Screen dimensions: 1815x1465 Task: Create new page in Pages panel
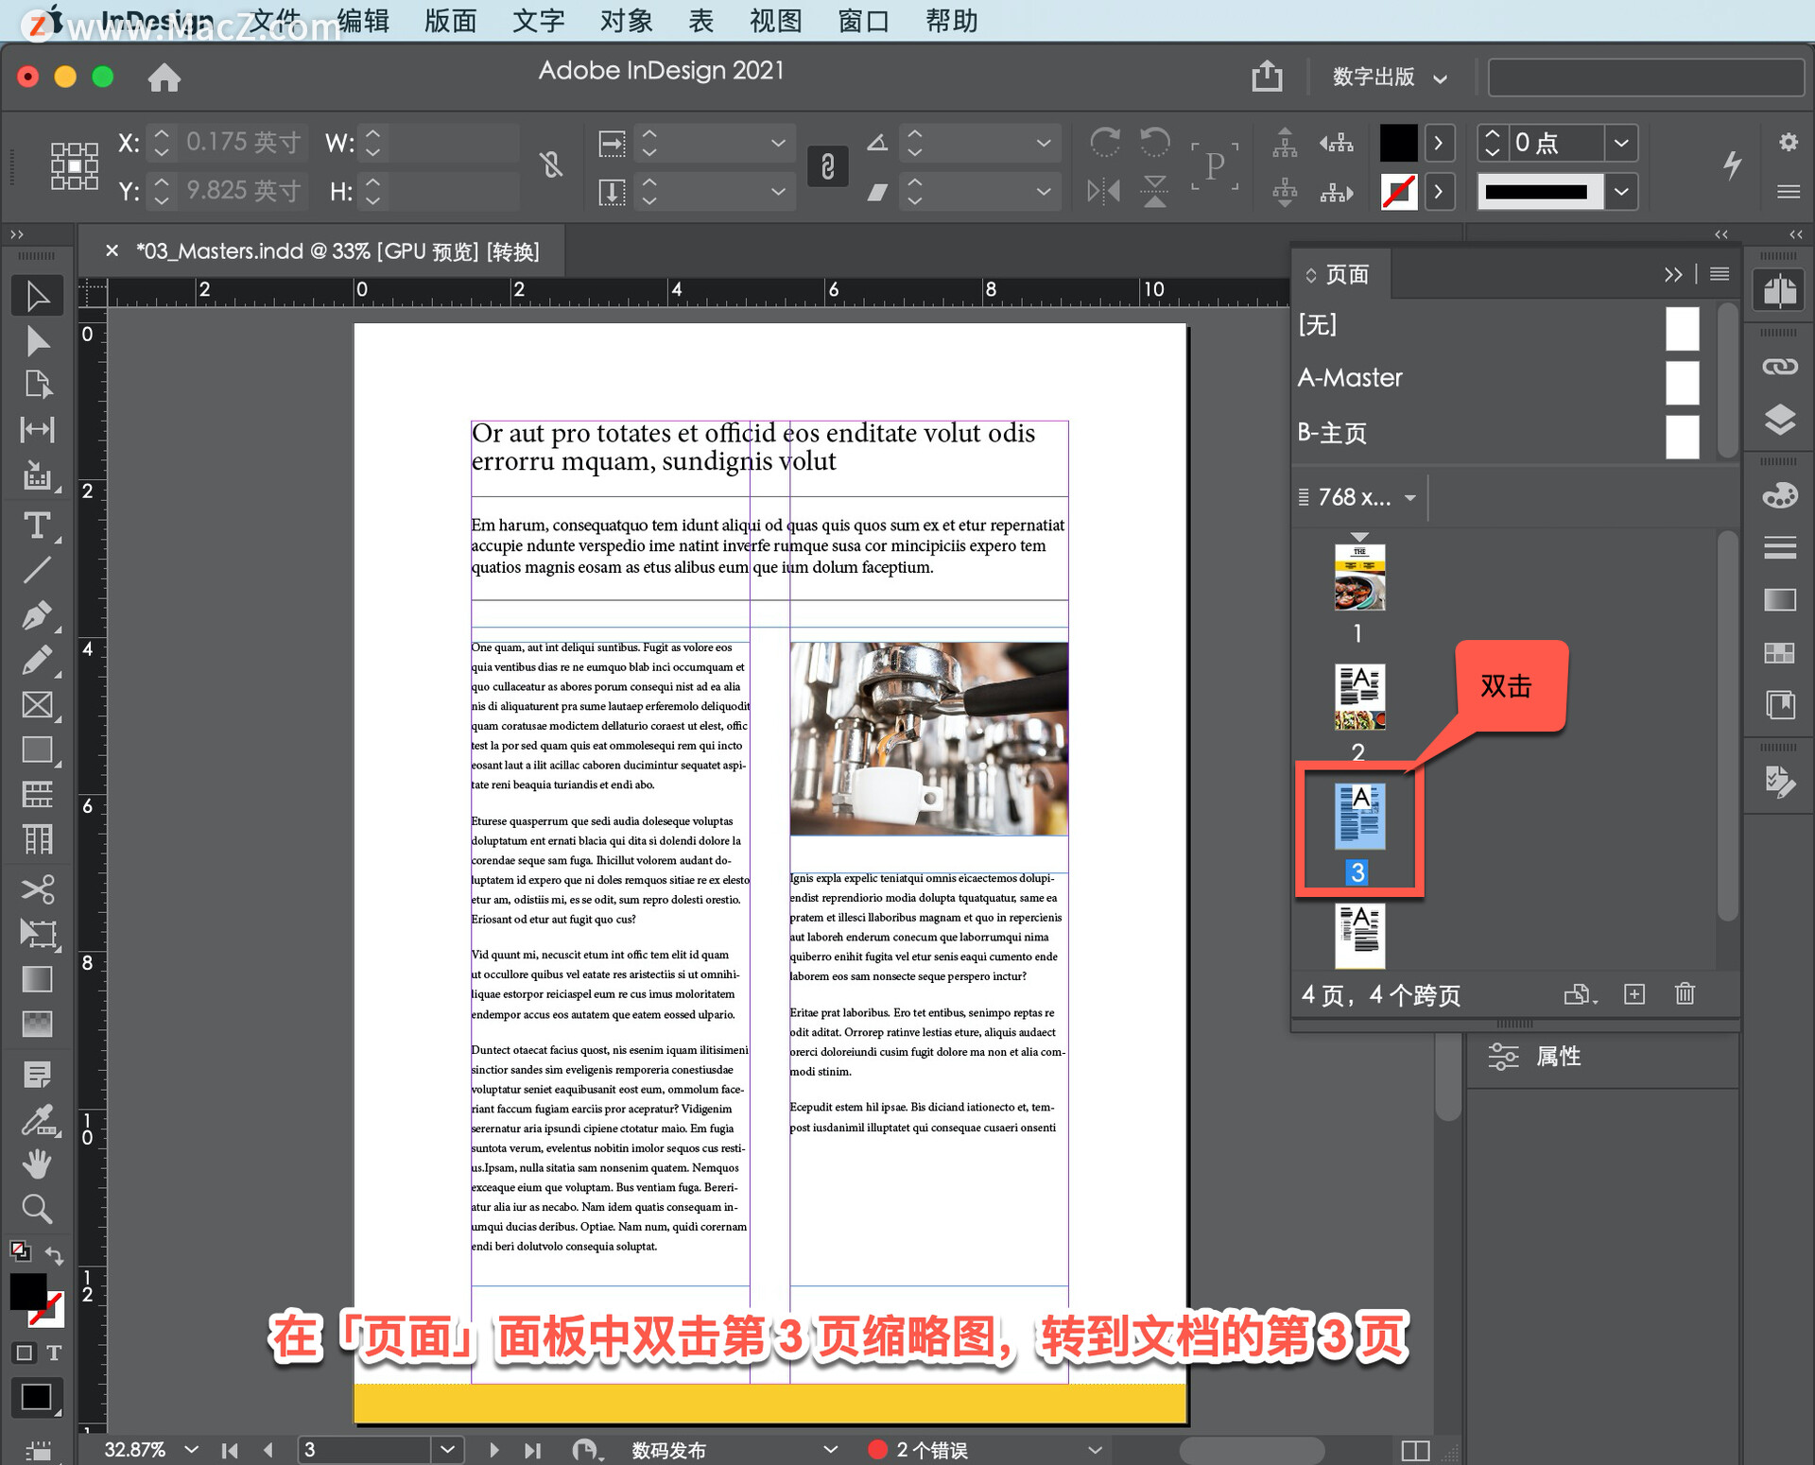[1634, 994]
